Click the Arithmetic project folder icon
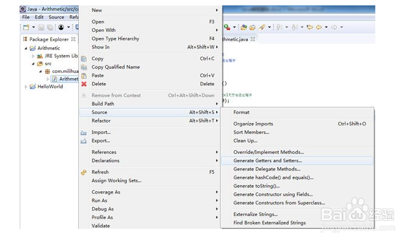The width and height of the screenshot is (418, 242). tap(33, 48)
